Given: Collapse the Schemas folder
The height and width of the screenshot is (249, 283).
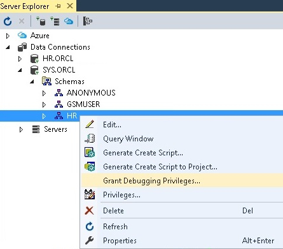Looking at the screenshot, I should coord(32,82).
